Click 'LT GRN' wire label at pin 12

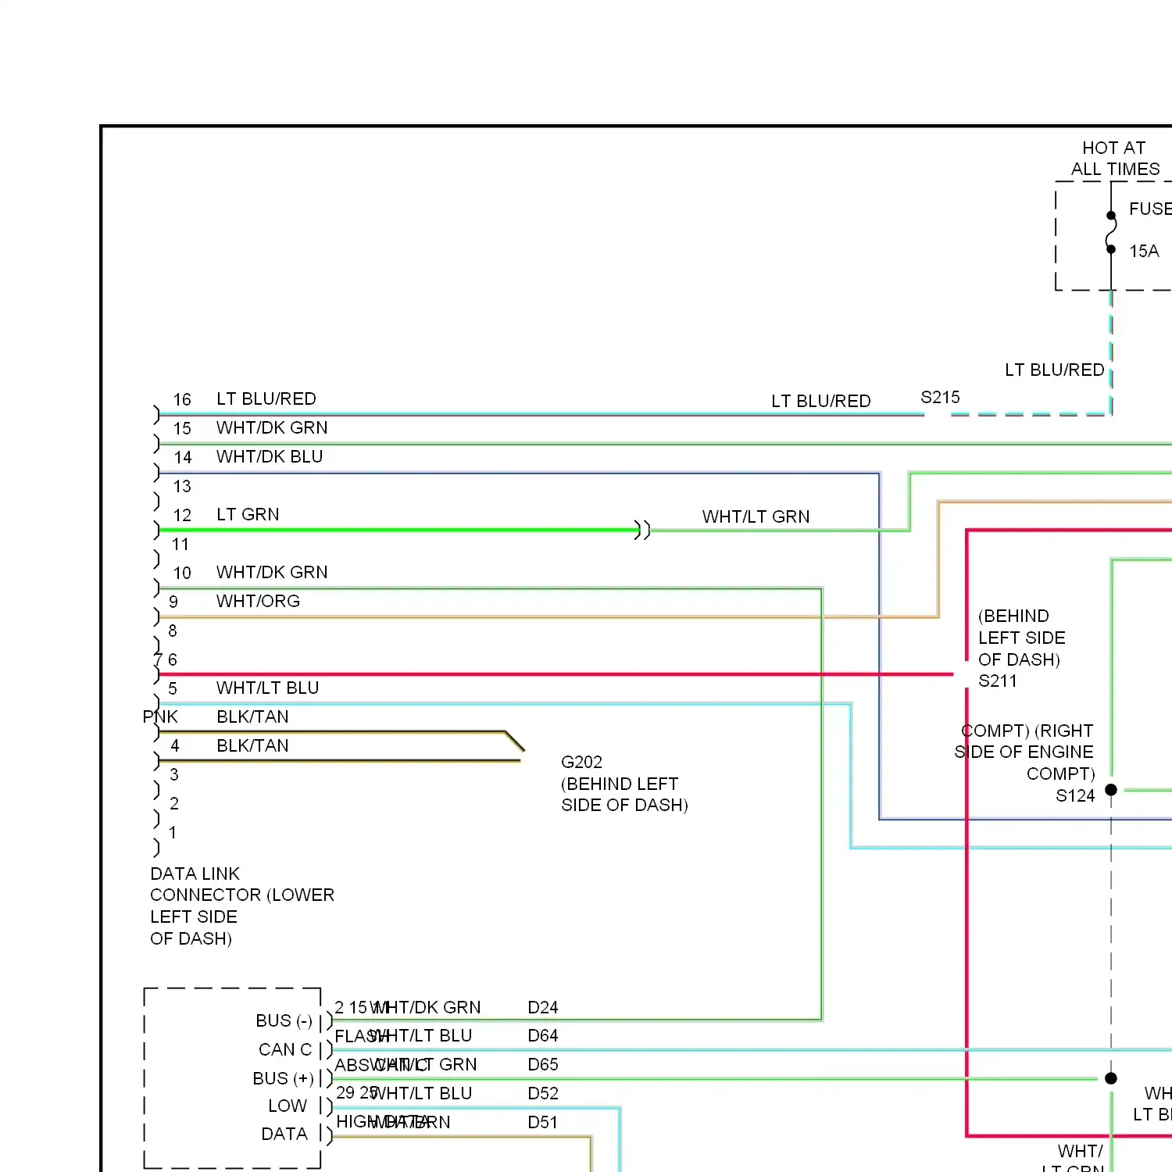tap(248, 514)
